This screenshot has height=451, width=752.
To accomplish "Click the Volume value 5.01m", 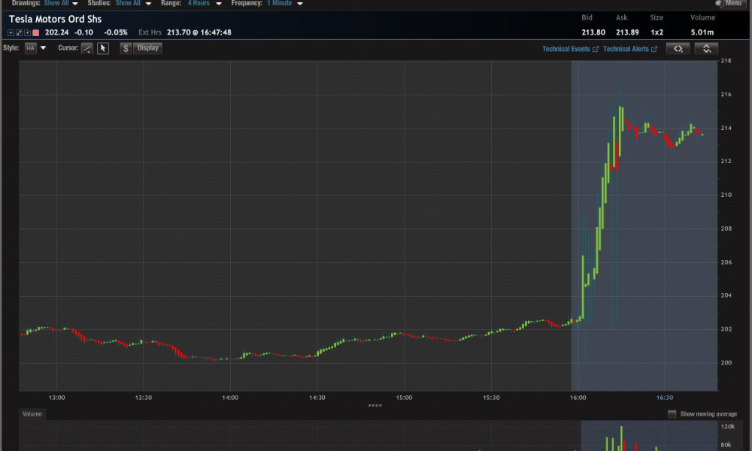I will tap(702, 32).
